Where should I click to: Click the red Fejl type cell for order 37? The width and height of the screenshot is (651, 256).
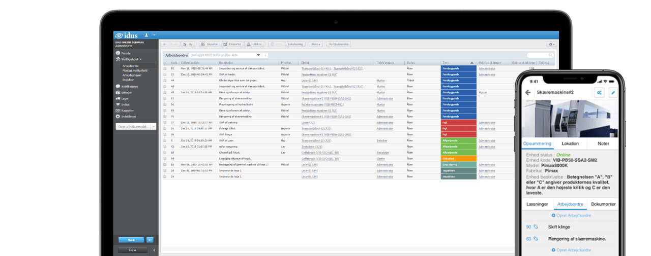[458, 122]
